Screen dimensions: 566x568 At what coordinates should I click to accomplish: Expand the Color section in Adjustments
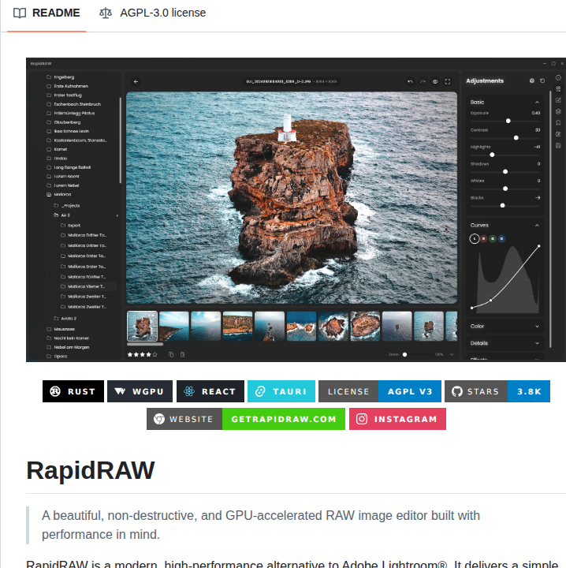[505, 326]
